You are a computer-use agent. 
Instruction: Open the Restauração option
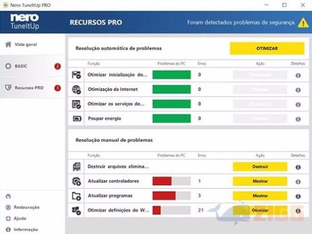coord(22,207)
